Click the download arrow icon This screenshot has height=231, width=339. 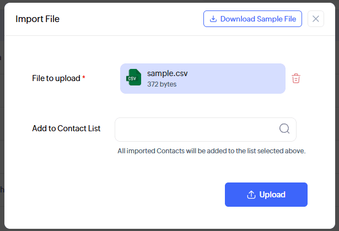click(x=213, y=19)
